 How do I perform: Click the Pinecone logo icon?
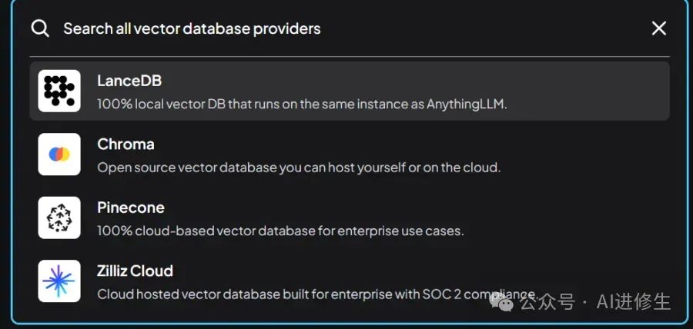(x=59, y=218)
